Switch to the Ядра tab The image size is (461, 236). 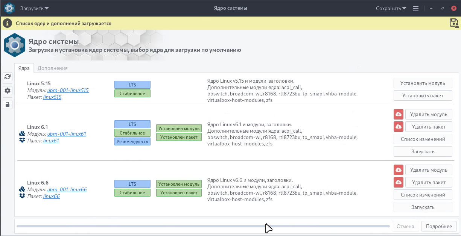[x=24, y=68]
